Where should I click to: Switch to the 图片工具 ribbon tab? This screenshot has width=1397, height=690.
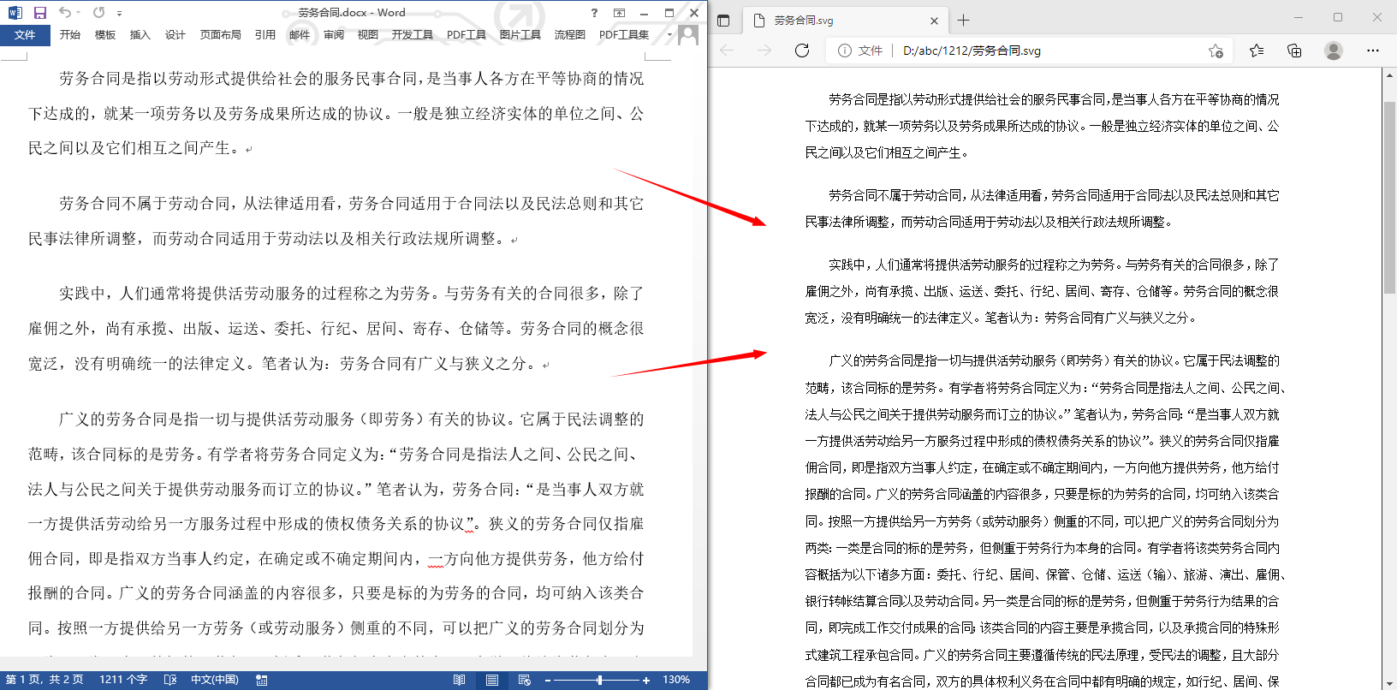pyautogui.click(x=520, y=35)
